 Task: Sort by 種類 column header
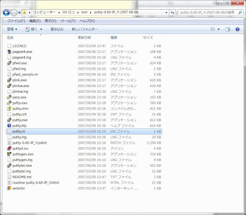click(114, 38)
